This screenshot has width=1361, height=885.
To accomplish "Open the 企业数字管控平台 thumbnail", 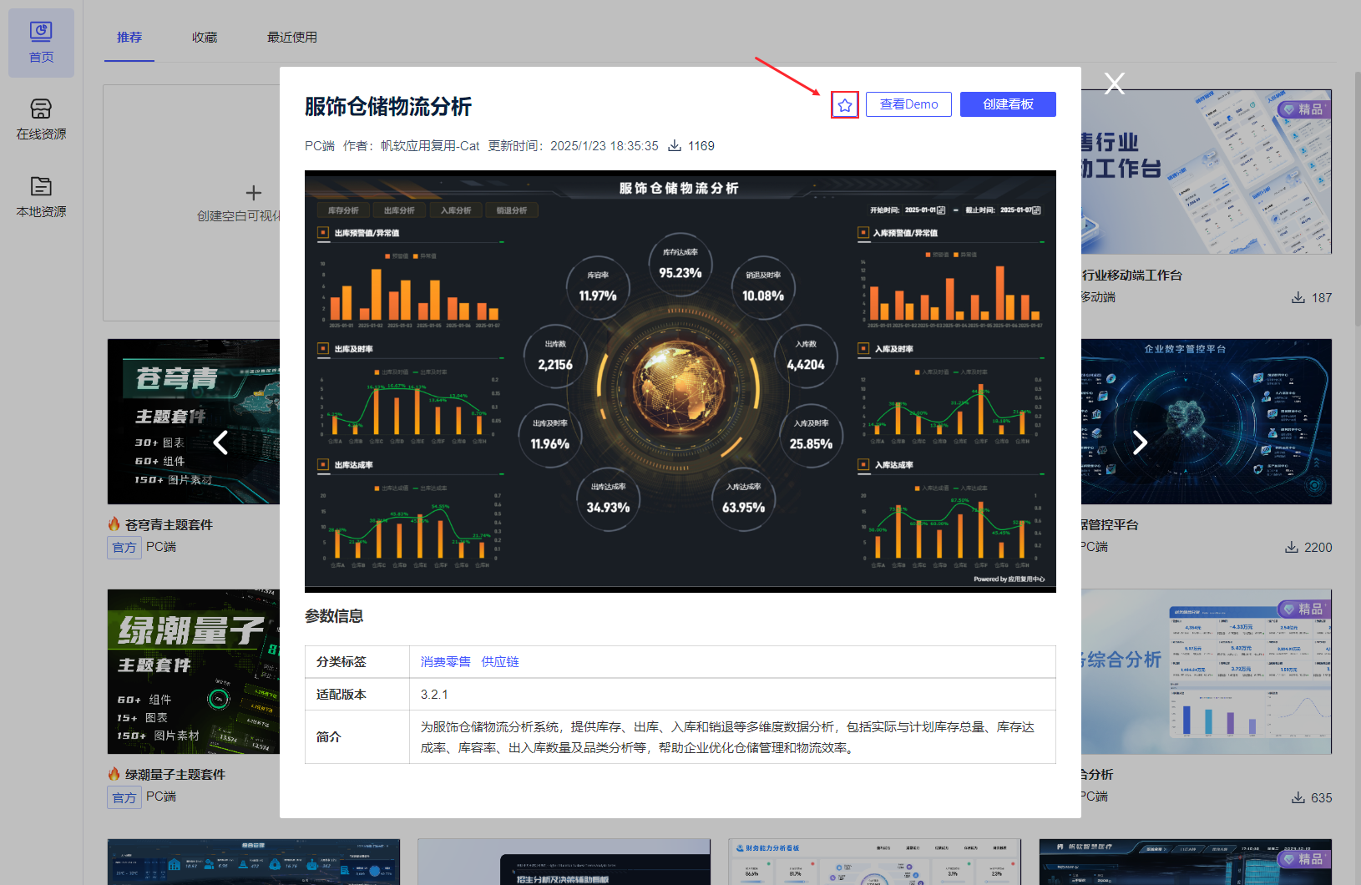I will pos(1207,422).
